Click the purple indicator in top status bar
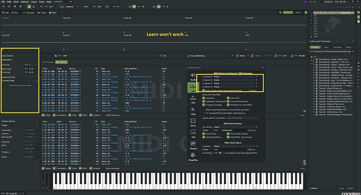This screenshot has width=361, height=195. coord(306,2)
